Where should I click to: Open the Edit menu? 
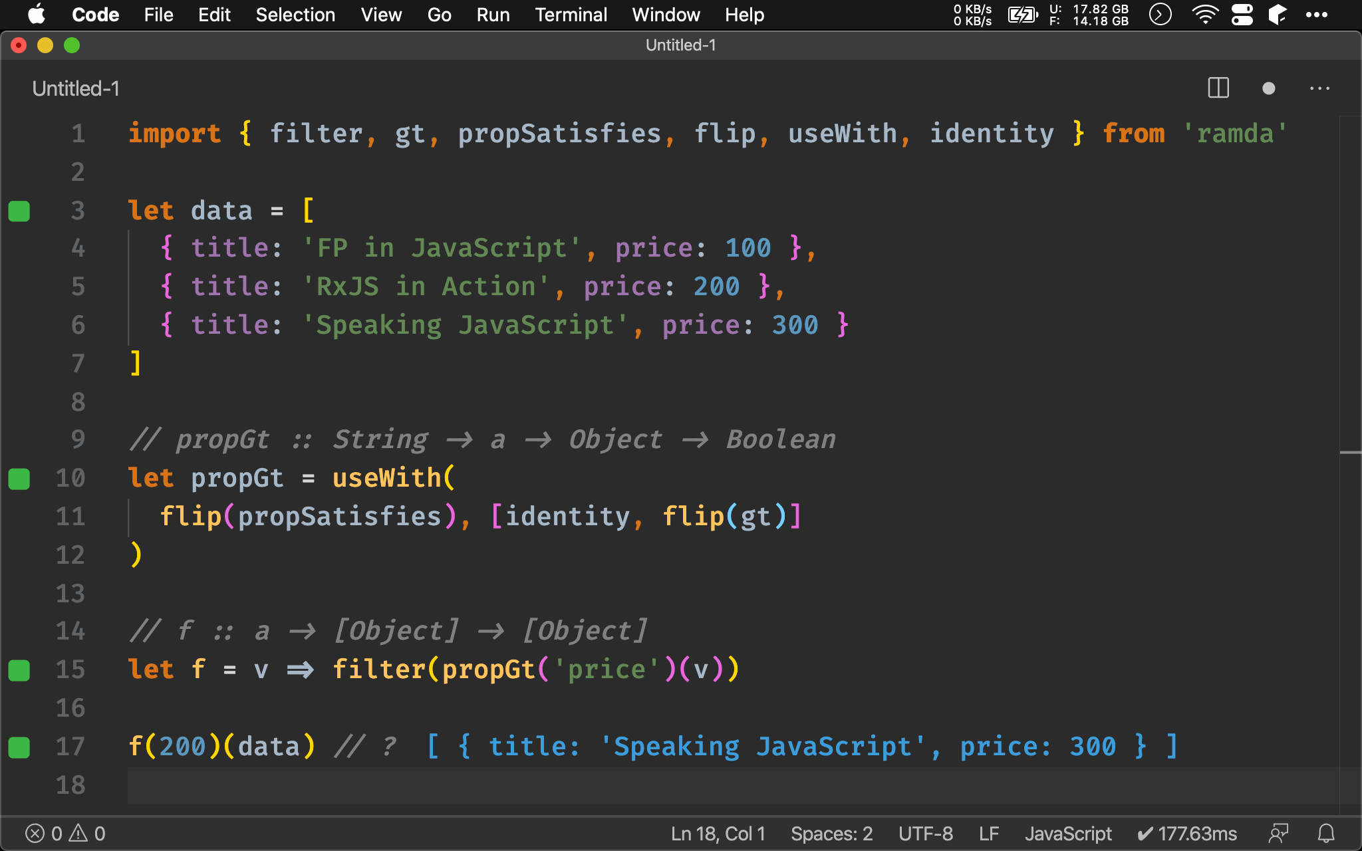(214, 15)
